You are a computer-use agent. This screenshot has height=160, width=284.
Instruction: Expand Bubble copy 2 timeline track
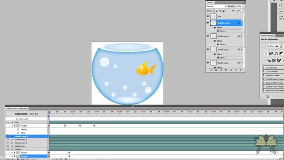8,143
